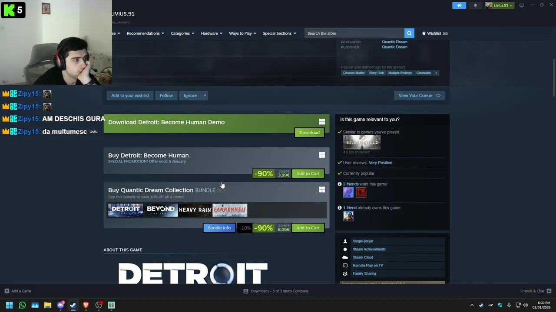
Task: Click the Steam Achievements badge icon
Action: [345, 249]
